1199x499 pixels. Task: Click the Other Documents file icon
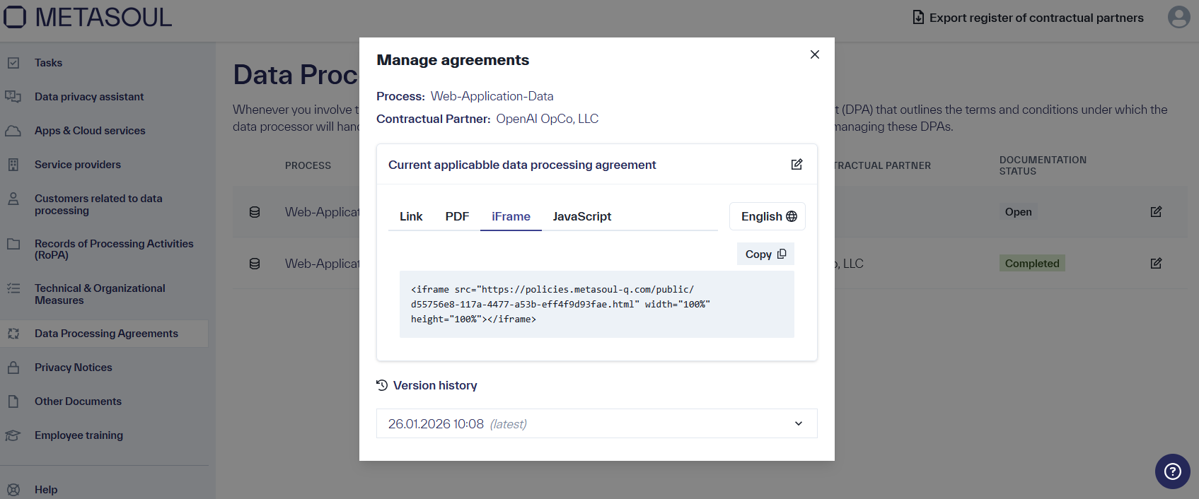click(13, 401)
